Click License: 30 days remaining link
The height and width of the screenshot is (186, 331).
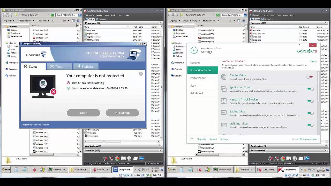pyautogui.click(x=304, y=139)
